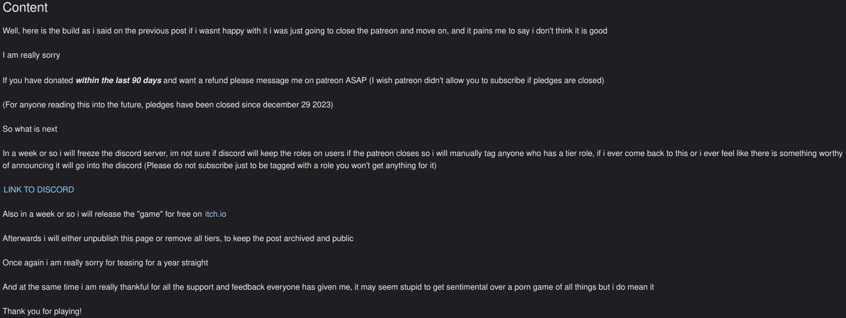Click the 'Also in a week or so' text
This screenshot has height=318, width=846.
pos(101,214)
